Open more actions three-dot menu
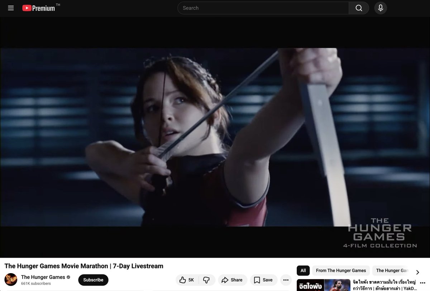This screenshot has height=291, width=430. point(286,280)
